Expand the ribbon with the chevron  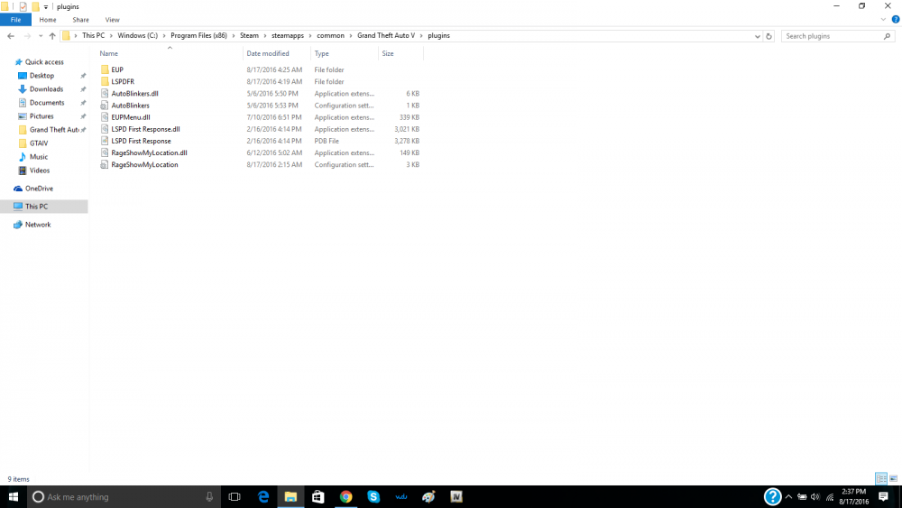883,20
